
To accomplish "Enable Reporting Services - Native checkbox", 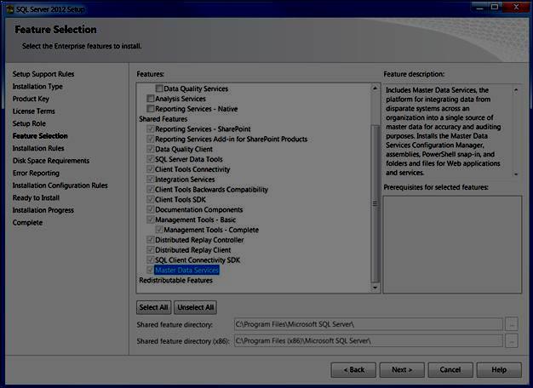I will [150, 109].
